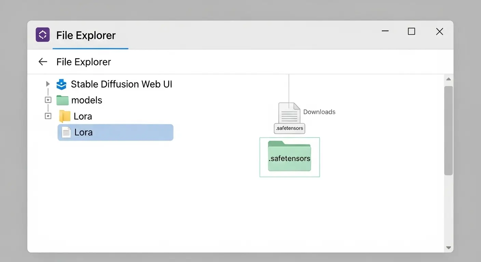Screen dimensions: 481x262
Task: Maximize the File Explorer window
Action: [412, 32]
